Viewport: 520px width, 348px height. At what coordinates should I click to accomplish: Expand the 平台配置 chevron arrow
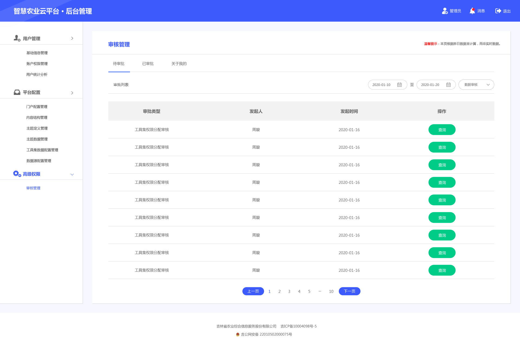72,93
